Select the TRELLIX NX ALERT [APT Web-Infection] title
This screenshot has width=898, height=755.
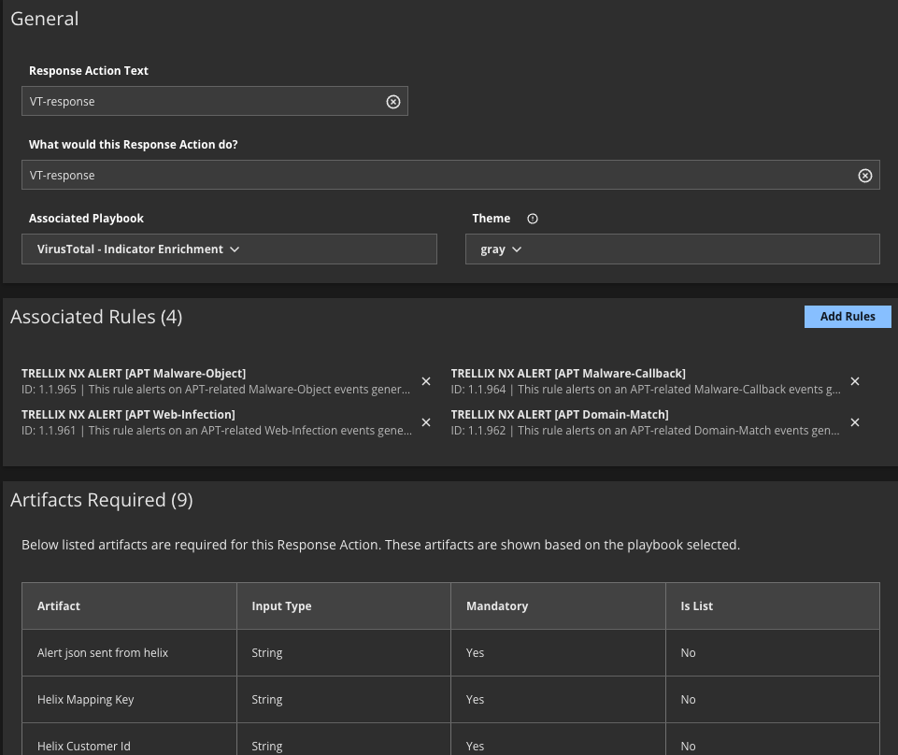128,415
